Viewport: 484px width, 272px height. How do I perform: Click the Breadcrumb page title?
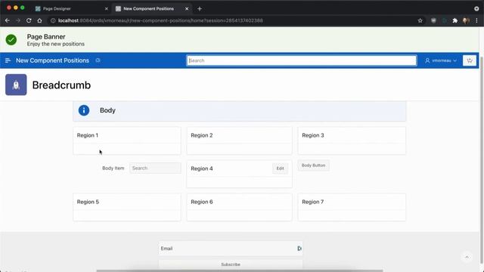61,85
